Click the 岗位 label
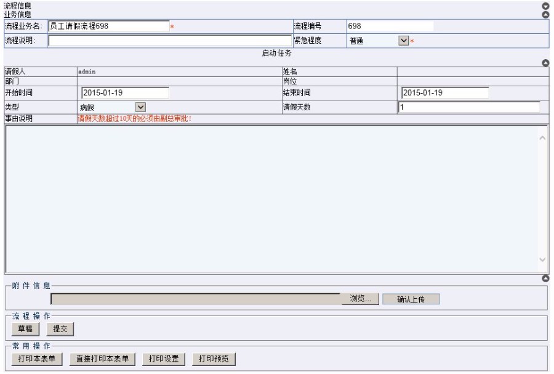This screenshot has width=554, height=374. 290,81
